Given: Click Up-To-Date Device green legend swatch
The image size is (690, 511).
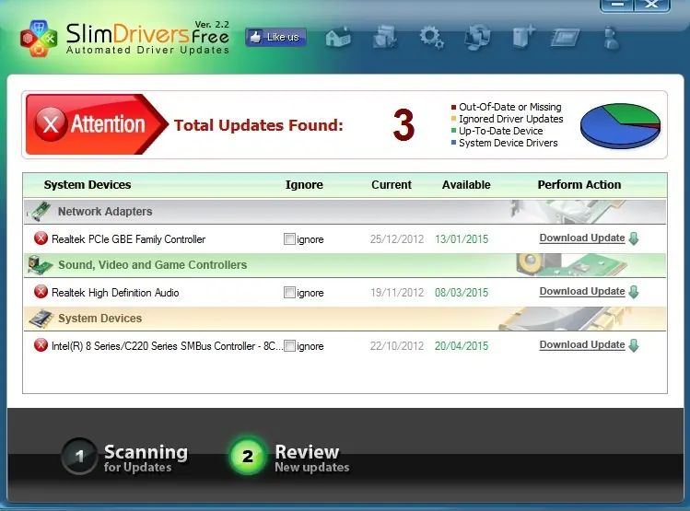Looking at the screenshot, I should 453,131.
